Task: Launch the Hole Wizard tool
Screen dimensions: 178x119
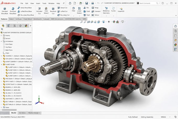Action: (x=46, y=11)
